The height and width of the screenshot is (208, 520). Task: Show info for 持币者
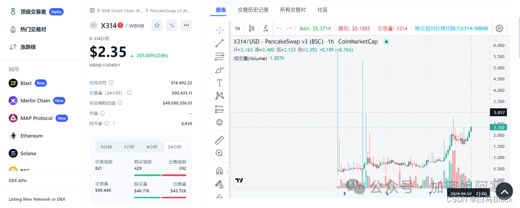point(107,123)
